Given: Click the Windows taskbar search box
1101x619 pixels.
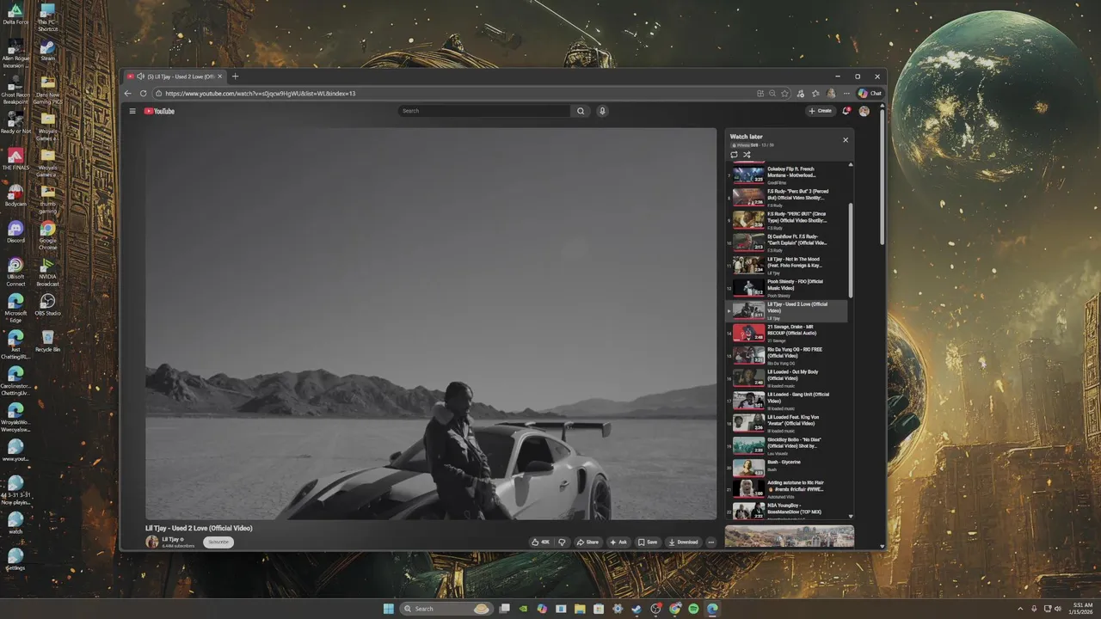Looking at the screenshot, I should [x=446, y=609].
